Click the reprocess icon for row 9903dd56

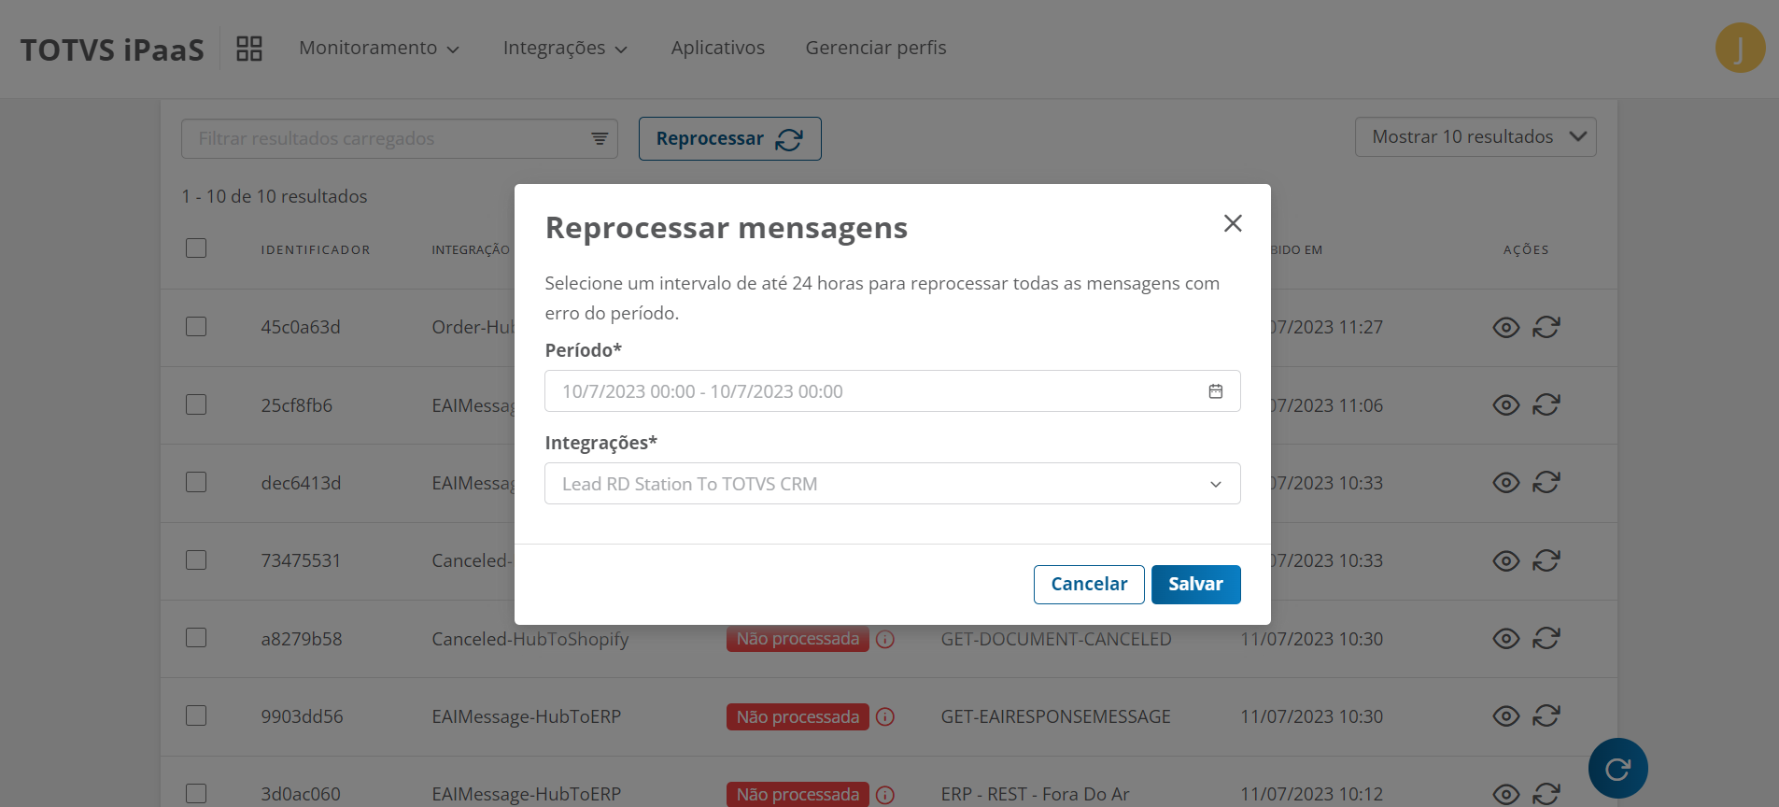click(x=1546, y=716)
